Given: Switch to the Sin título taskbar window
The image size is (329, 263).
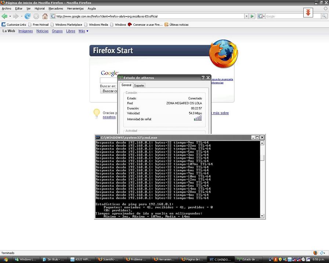Looking at the screenshot, I should point(53,259).
